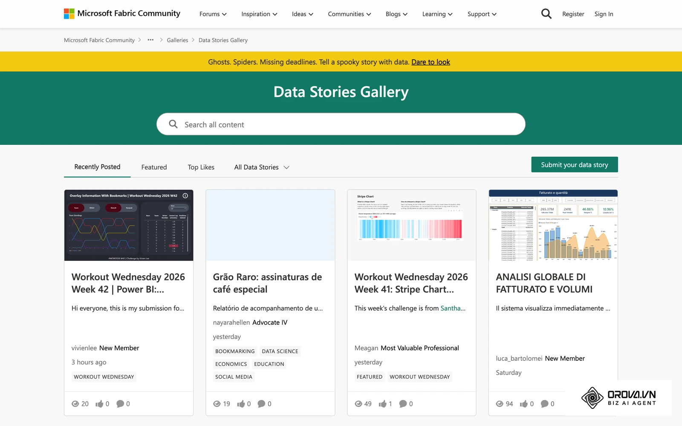
Task: Open the Ideas dropdown
Action: [303, 14]
